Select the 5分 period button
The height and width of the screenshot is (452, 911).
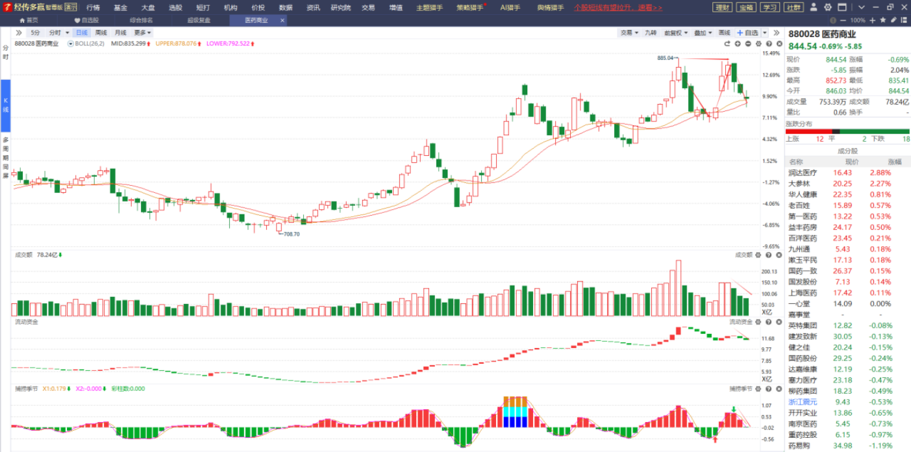pos(34,32)
